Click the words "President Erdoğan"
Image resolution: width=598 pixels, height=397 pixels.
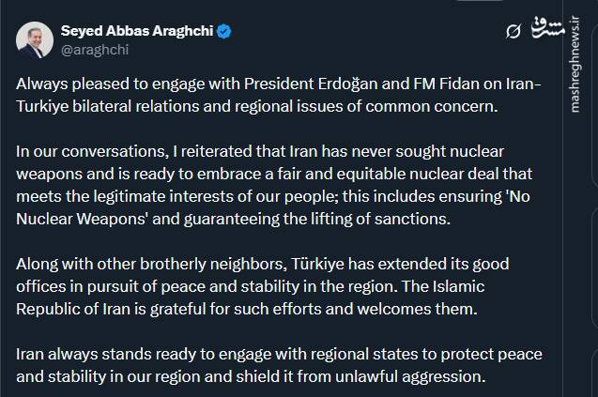(x=285, y=83)
